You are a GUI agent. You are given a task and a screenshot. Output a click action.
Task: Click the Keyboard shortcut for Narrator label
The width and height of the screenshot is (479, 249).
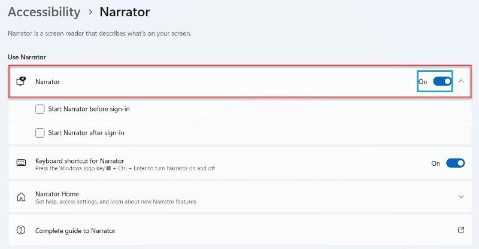point(80,160)
